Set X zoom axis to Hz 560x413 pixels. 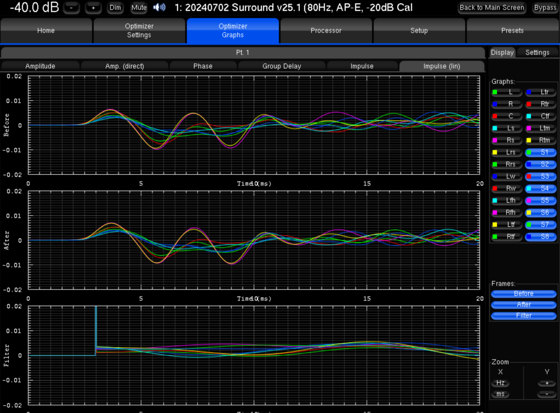click(500, 383)
